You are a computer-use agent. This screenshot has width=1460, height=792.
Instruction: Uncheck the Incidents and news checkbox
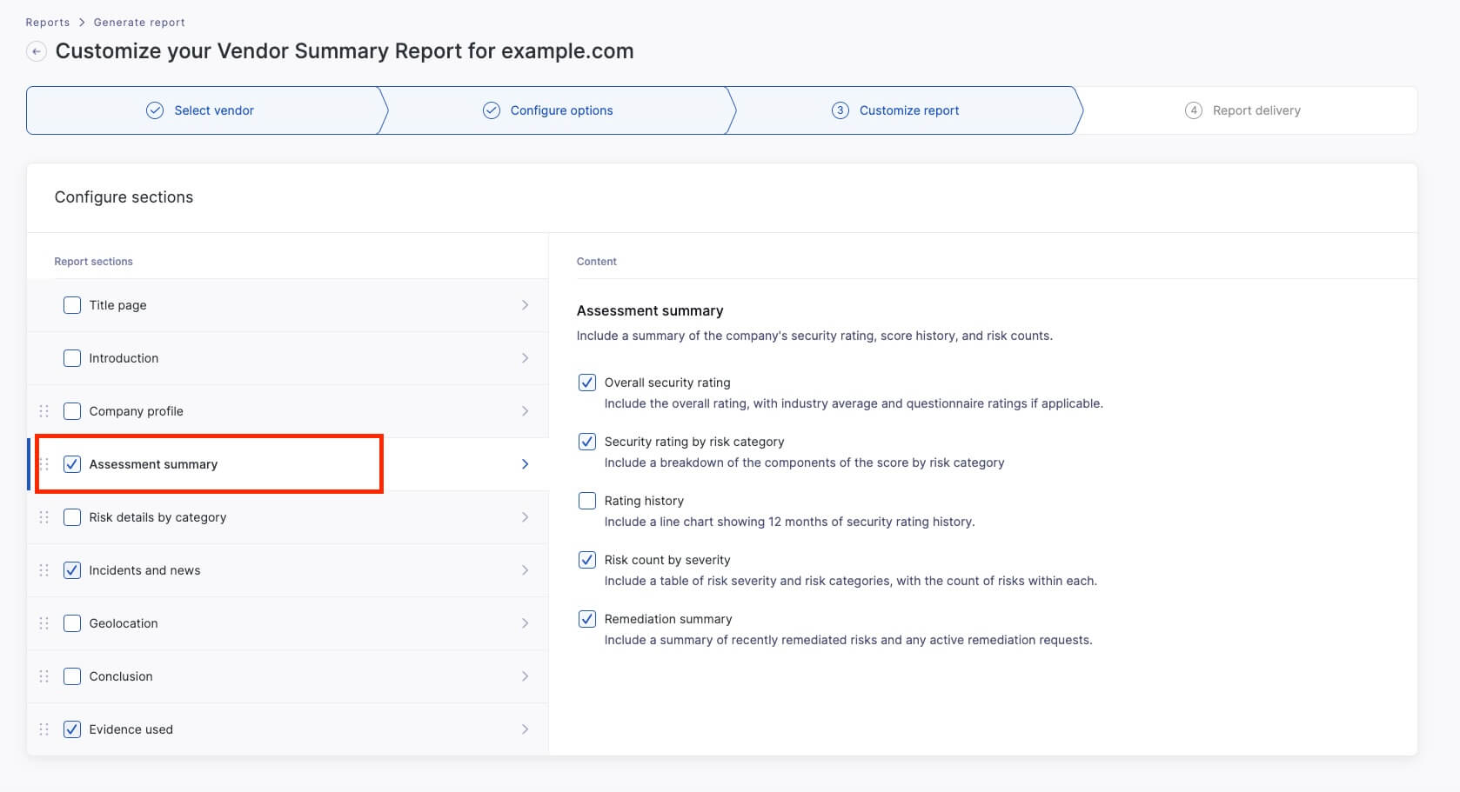tap(72, 570)
